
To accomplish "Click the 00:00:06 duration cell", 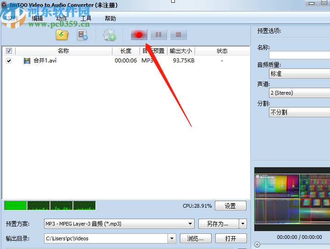I will coord(126,61).
